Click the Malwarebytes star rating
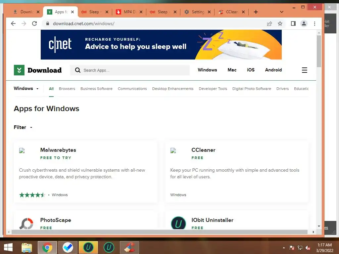 32,195
